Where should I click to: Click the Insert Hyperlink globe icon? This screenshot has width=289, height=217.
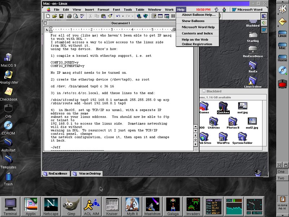tap(139, 16)
